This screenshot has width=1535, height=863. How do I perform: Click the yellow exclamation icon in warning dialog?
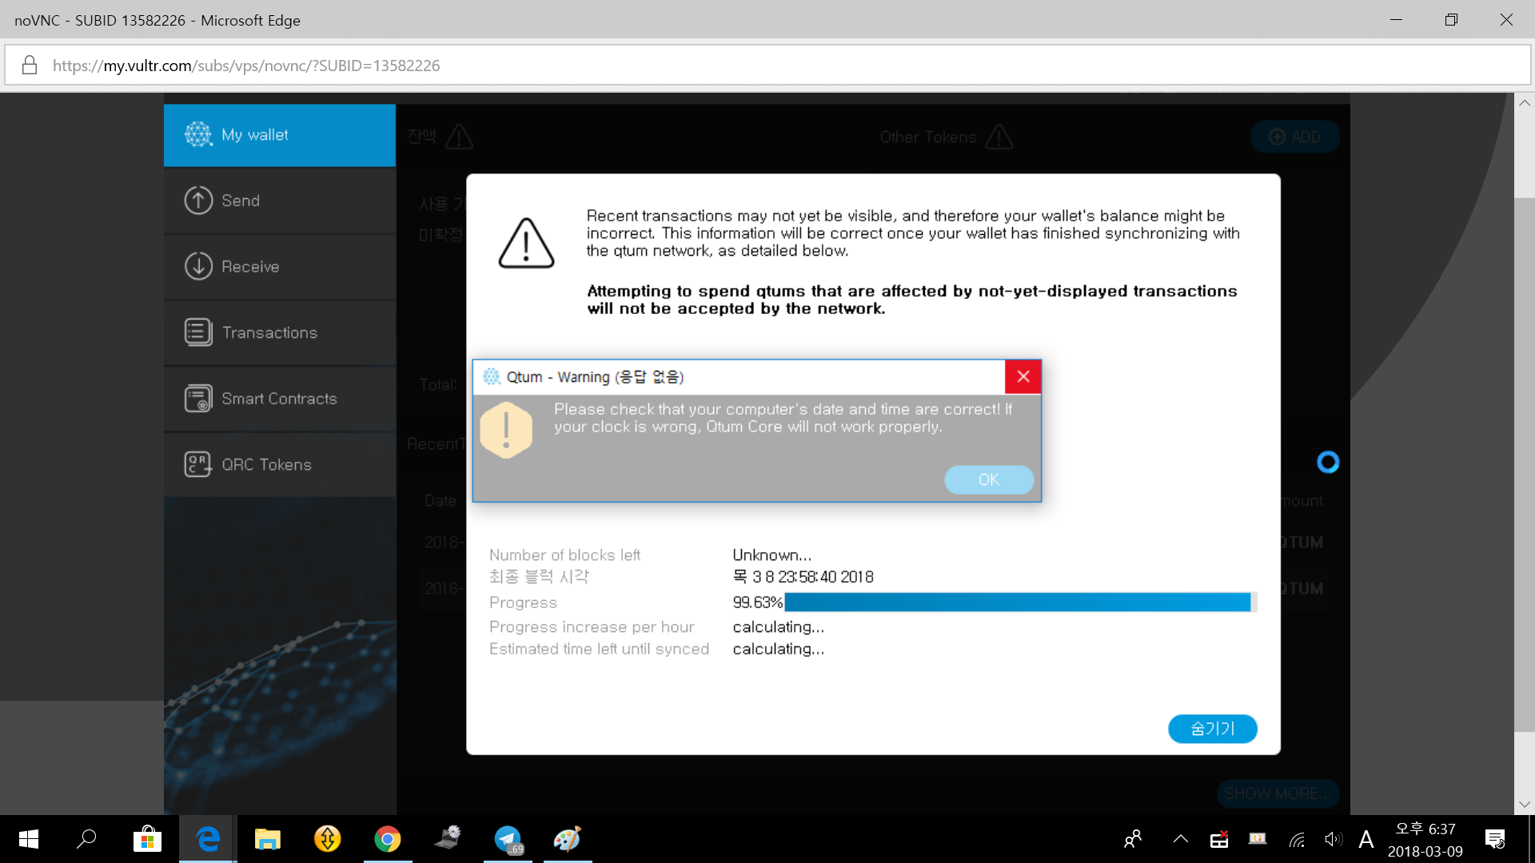tap(506, 430)
